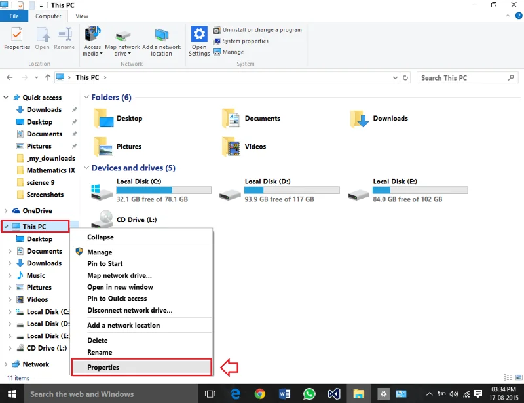Expand the OneDrive tree node
The image size is (524, 403).
[x=6, y=211]
